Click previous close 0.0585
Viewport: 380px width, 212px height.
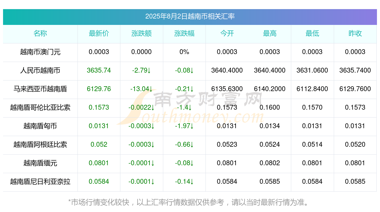click(x=355, y=182)
